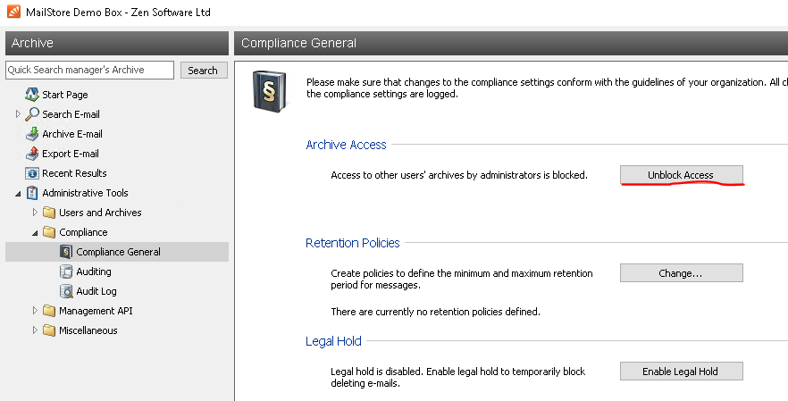Expand the Users and Archives node
Image resolution: width=788 pixels, height=401 pixels.
point(35,212)
